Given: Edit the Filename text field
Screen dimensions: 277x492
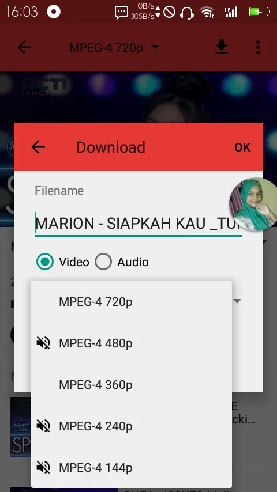Looking at the screenshot, I should click(x=138, y=223).
